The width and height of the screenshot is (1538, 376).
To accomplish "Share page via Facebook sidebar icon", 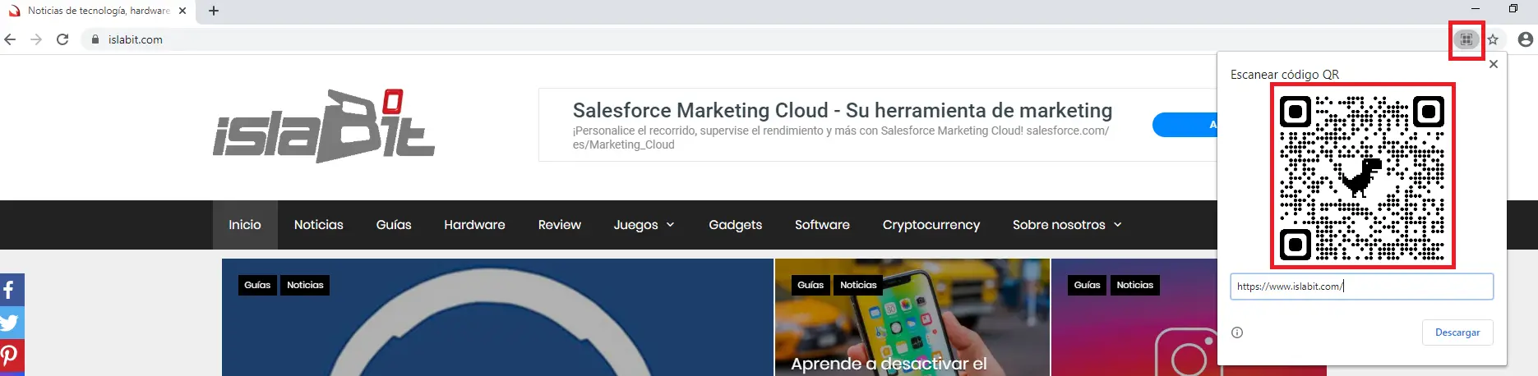I will click(x=12, y=290).
